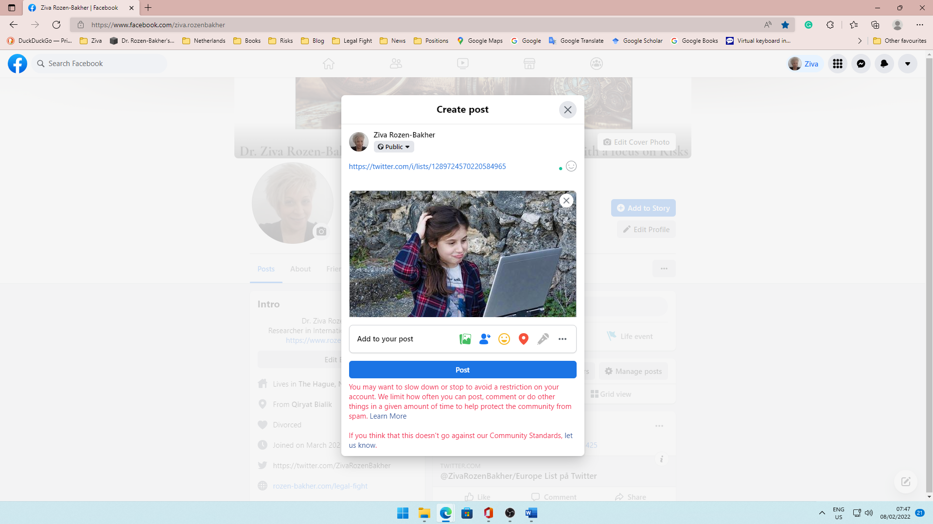The height and width of the screenshot is (524, 933).
Task: Go to Facebook Home tab
Action: point(329,64)
